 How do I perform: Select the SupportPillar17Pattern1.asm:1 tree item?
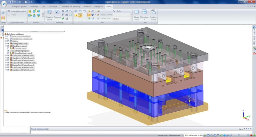point(24,63)
